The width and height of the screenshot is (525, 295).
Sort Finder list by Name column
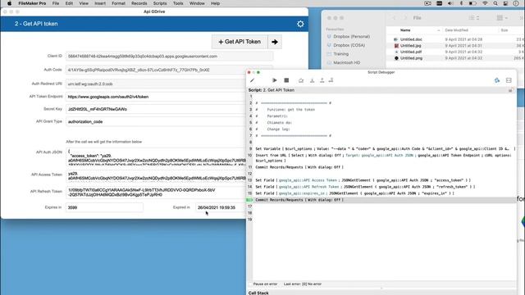[x=405, y=30]
